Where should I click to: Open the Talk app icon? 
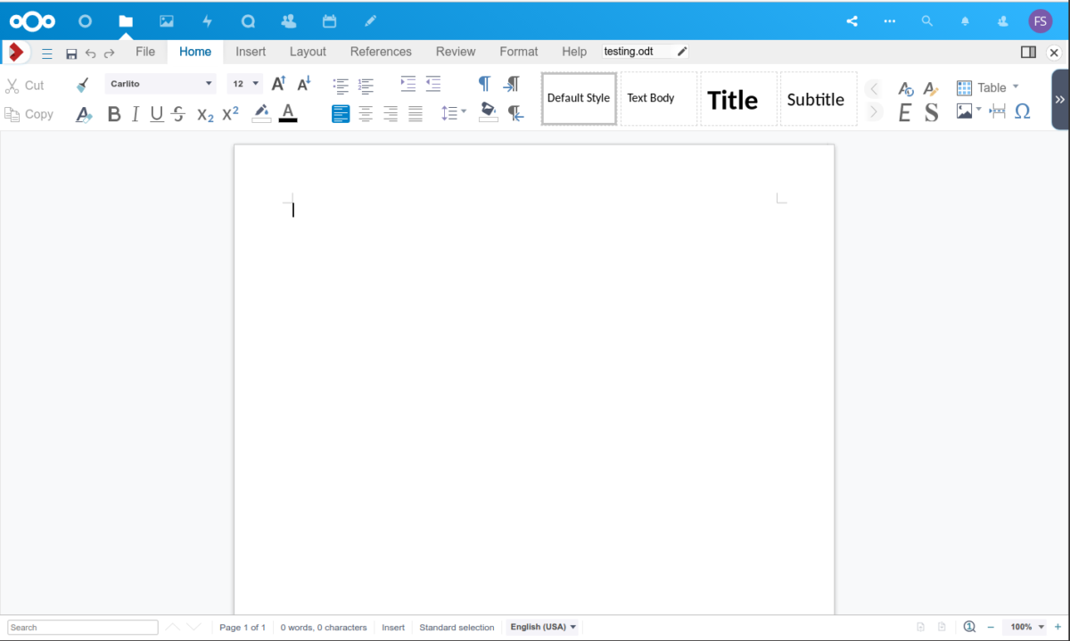(x=249, y=21)
